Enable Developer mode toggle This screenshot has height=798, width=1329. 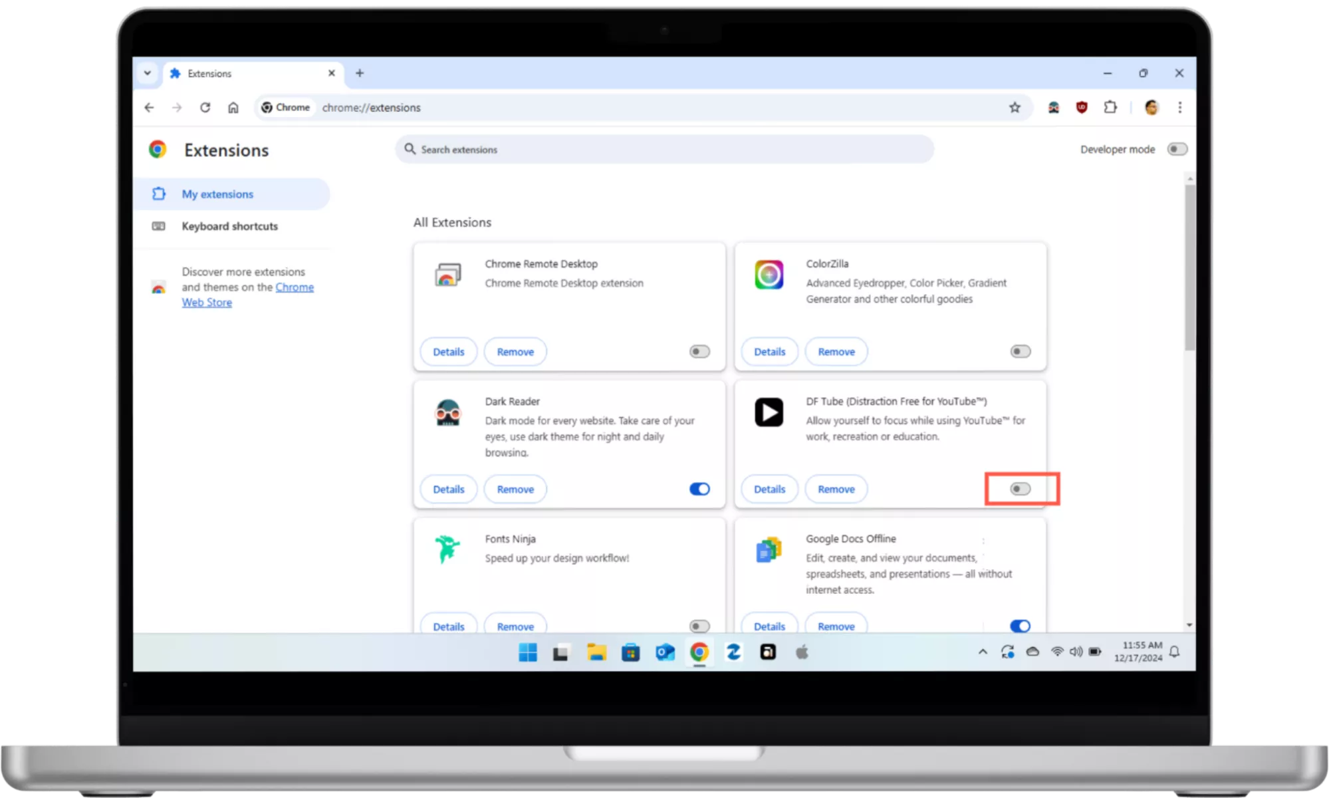pos(1177,150)
